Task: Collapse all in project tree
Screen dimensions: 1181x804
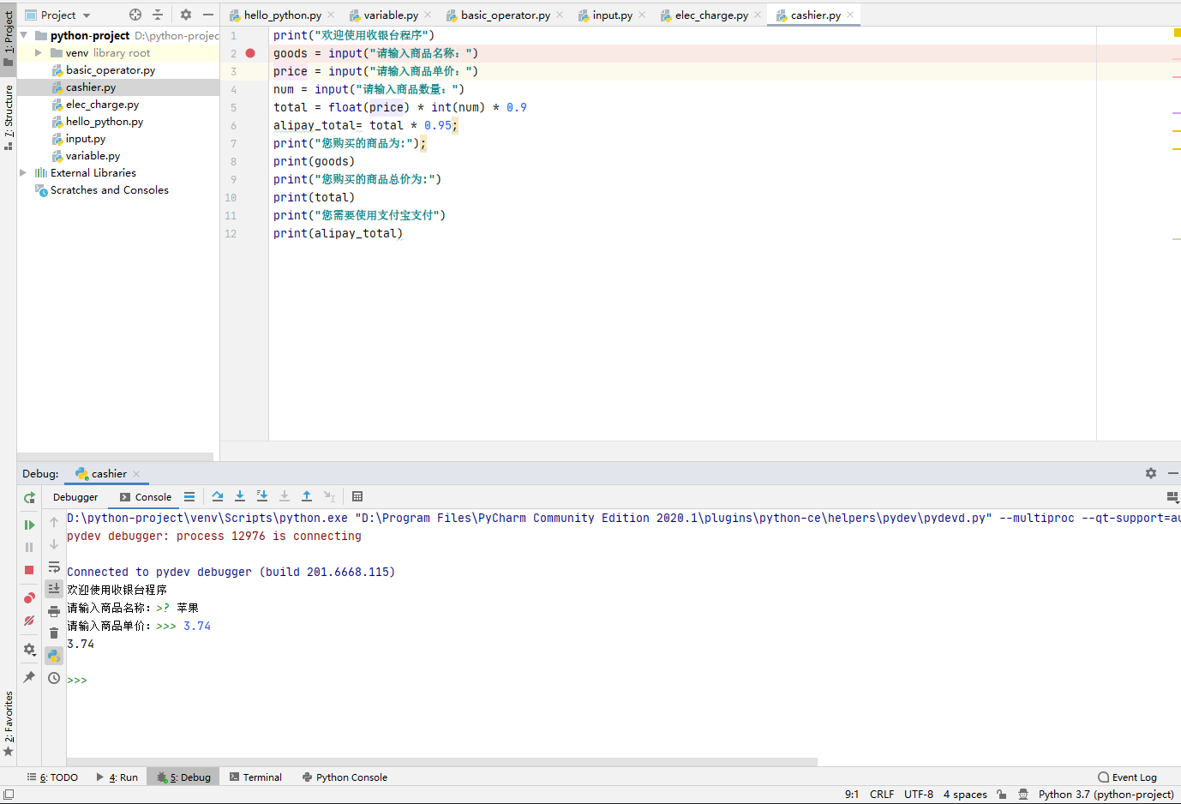Action: [158, 15]
